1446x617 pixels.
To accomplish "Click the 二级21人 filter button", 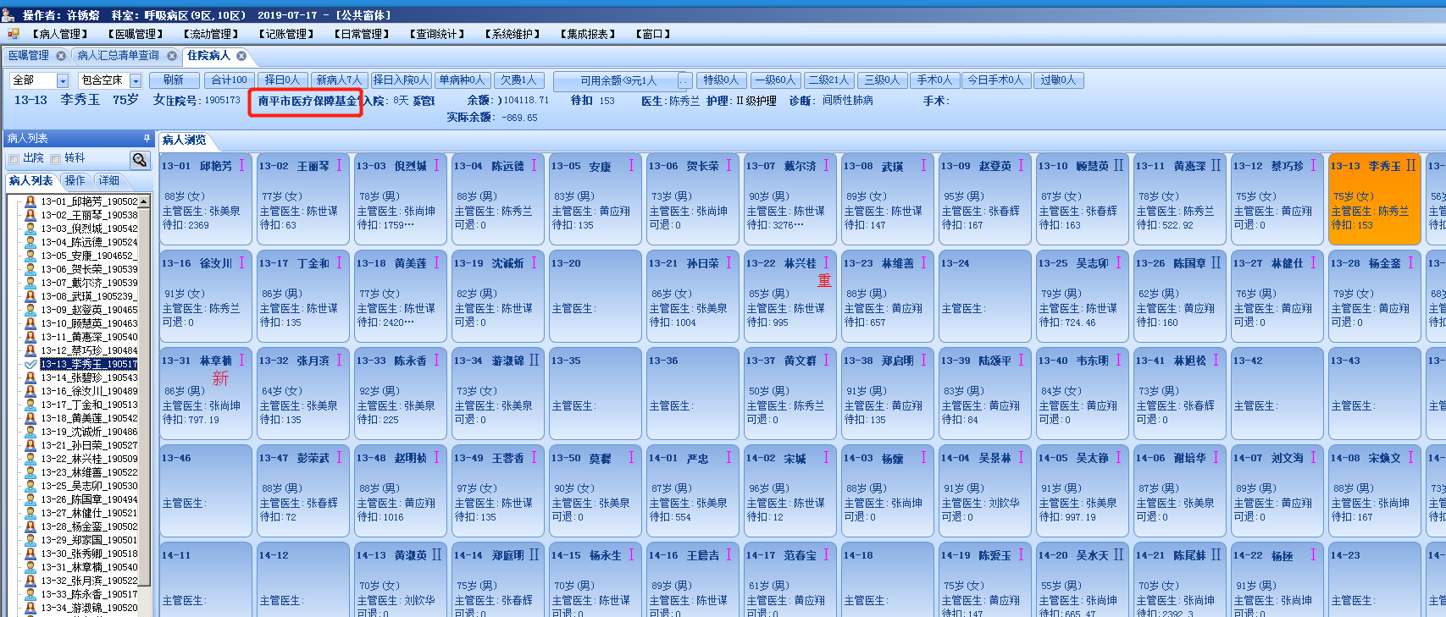I will click(828, 80).
